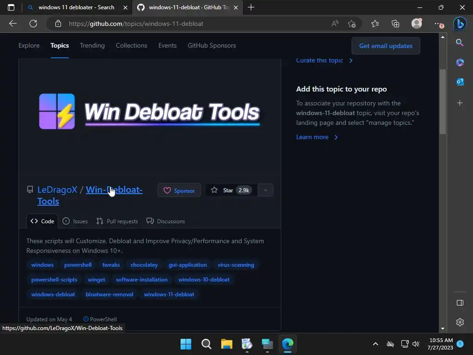Add a sidebar app with plus icon
This screenshot has width=473, height=355.
point(460,103)
